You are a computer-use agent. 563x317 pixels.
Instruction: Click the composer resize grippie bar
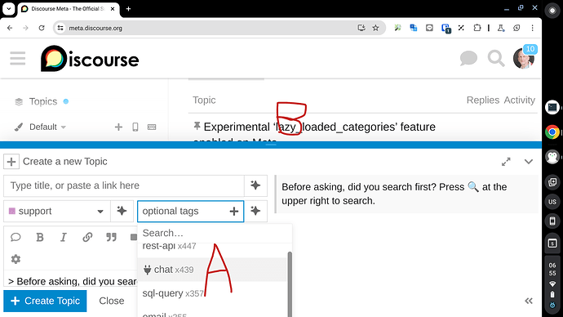click(271, 145)
